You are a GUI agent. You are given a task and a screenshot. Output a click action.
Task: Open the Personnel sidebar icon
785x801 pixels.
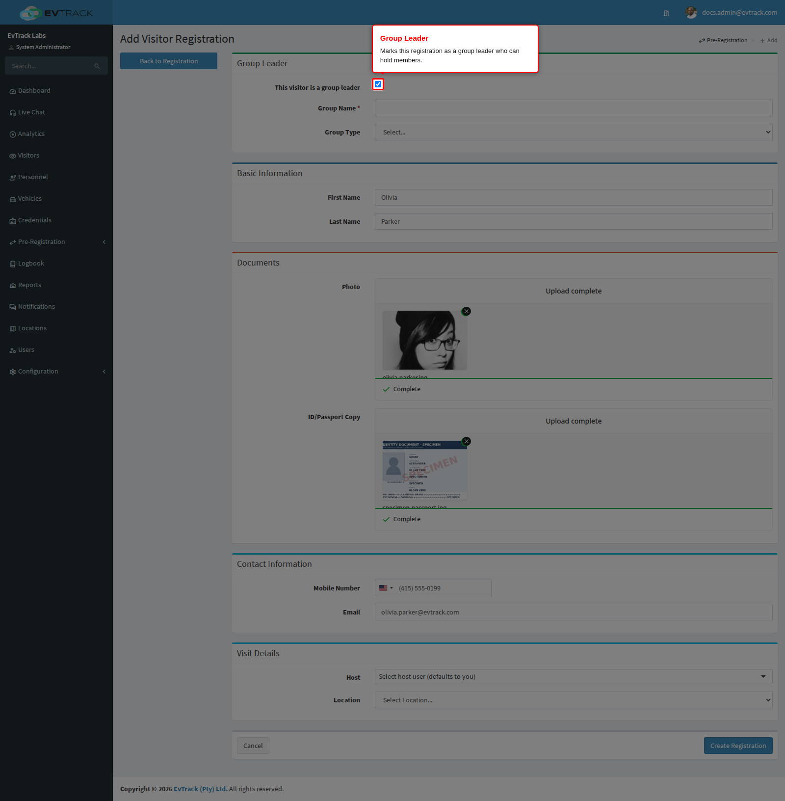coord(13,178)
